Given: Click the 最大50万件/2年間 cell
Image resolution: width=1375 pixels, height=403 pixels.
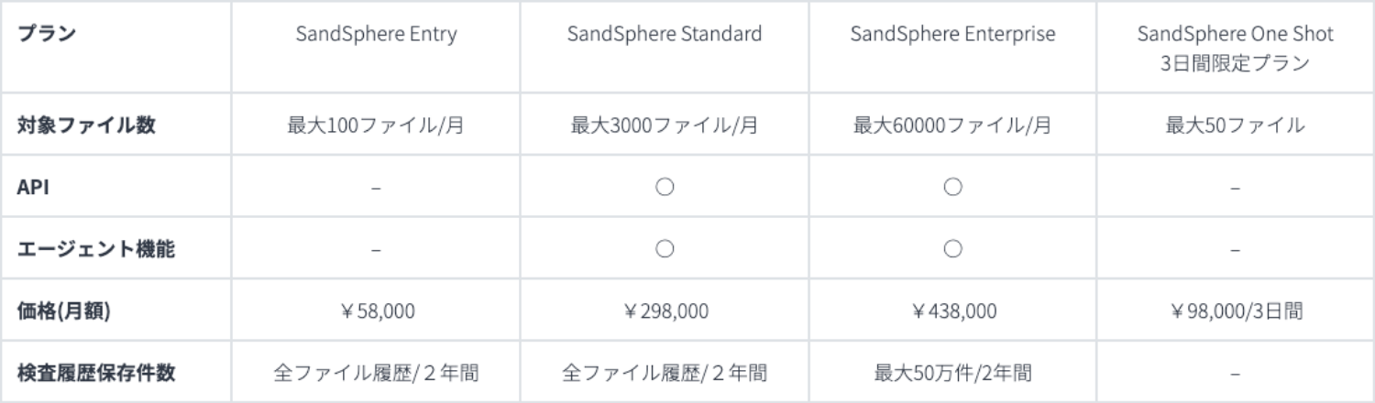Looking at the screenshot, I should tap(952, 374).
